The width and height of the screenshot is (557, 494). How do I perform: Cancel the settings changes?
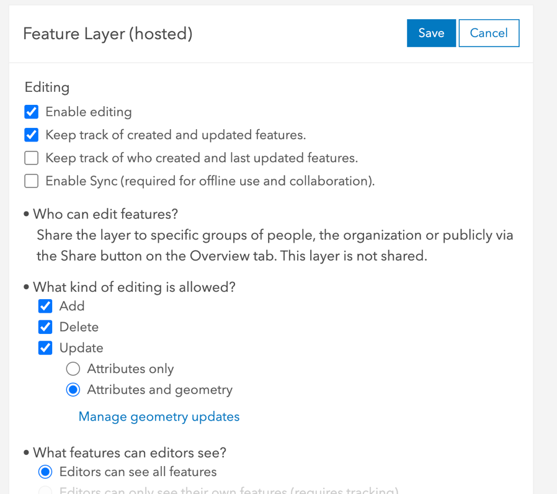pyautogui.click(x=489, y=33)
